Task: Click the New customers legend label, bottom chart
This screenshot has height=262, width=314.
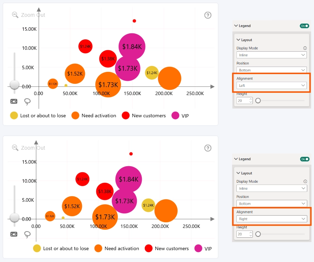Action: (172, 249)
